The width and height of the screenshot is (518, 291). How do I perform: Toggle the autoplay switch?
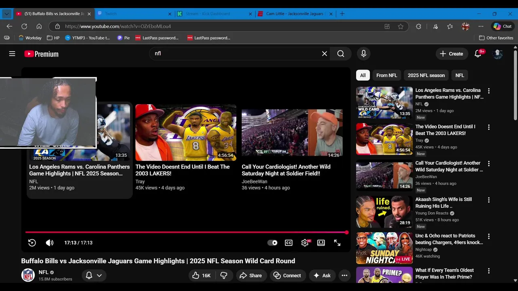pos(272,243)
